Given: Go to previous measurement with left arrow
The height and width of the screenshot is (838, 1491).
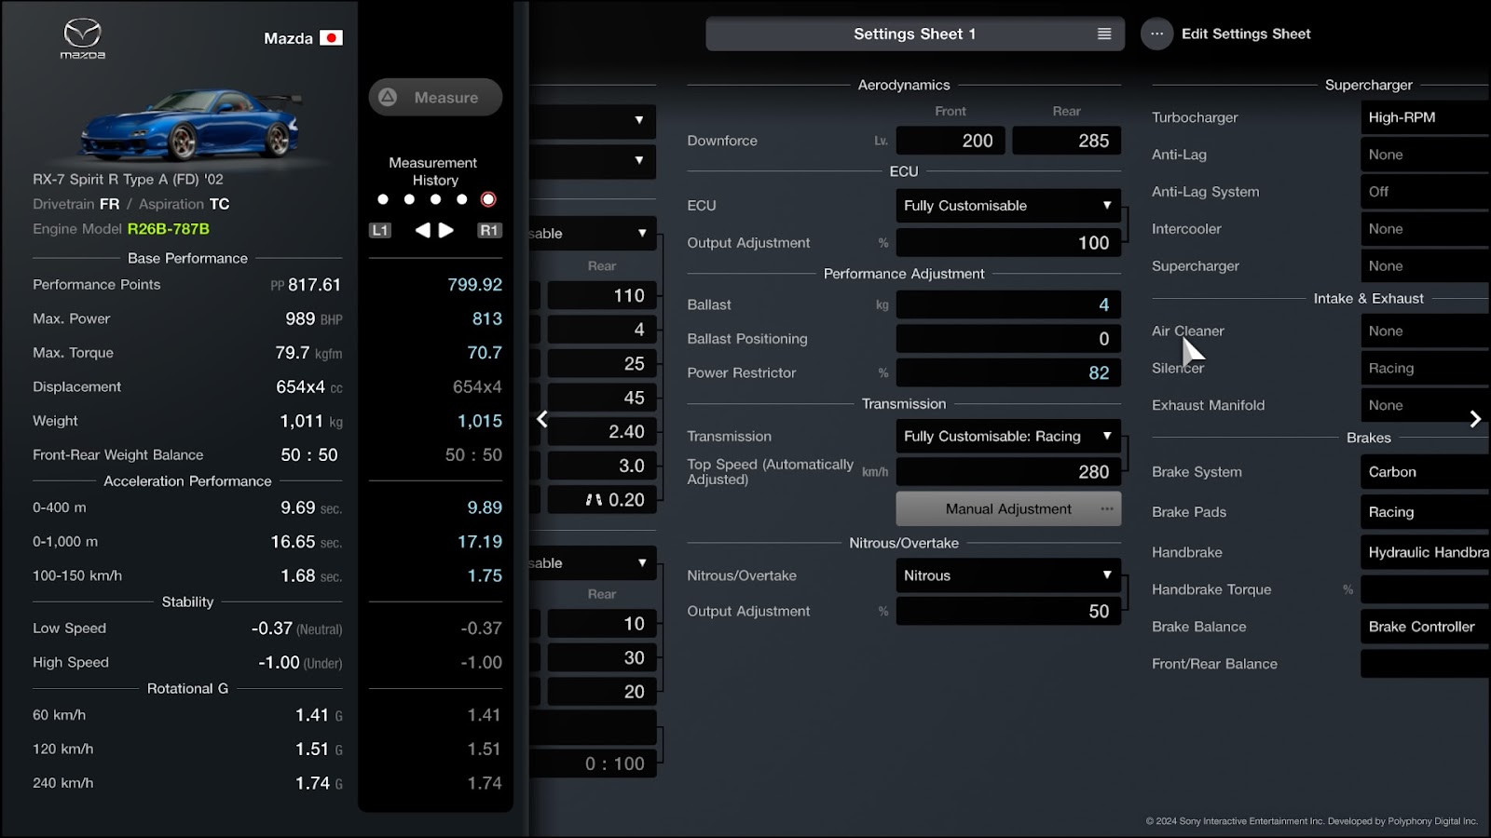Looking at the screenshot, I should tap(422, 230).
